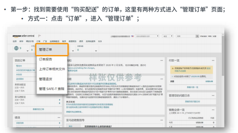Open the ellipsis menu on 付款一览 card

pyautogui.click(x=213, y=60)
